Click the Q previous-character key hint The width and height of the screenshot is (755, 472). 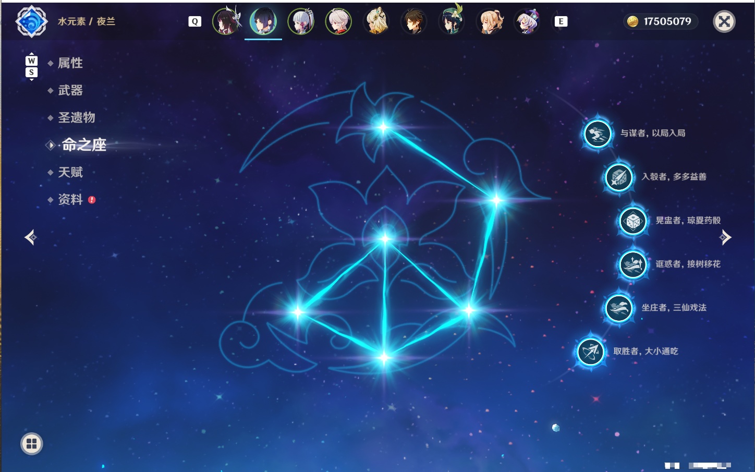[x=194, y=21]
